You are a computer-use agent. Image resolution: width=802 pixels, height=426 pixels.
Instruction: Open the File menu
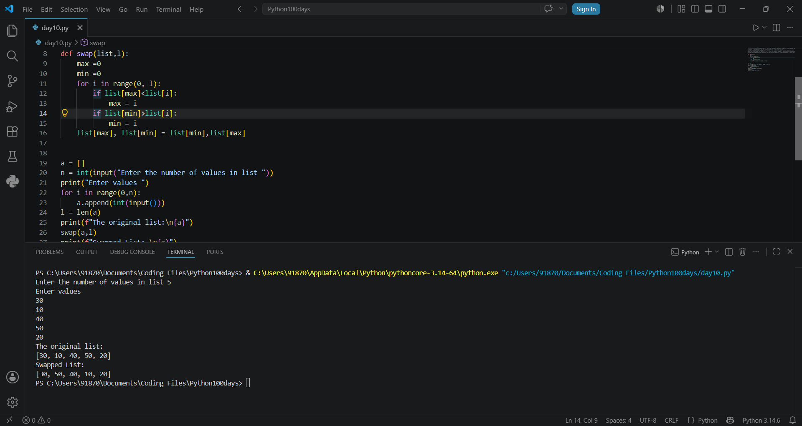pos(27,9)
